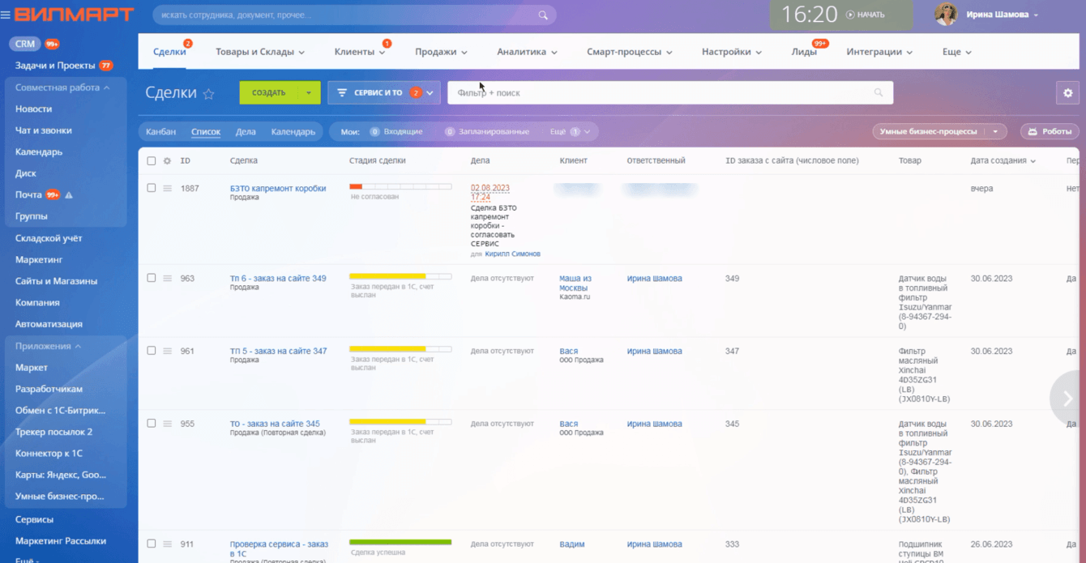Switch to the Календарь view
The width and height of the screenshot is (1086, 563).
pos(293,131)
